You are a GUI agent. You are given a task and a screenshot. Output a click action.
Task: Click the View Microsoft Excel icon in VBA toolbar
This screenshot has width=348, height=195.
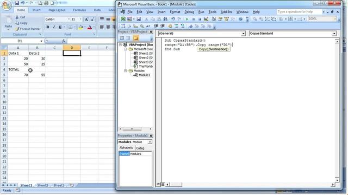(123, 19)
